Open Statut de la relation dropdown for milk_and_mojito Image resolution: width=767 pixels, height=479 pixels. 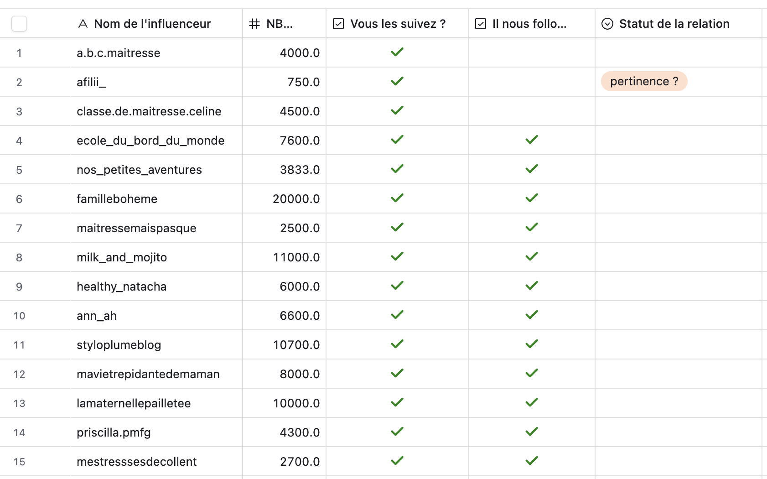[x=678, y=257]
